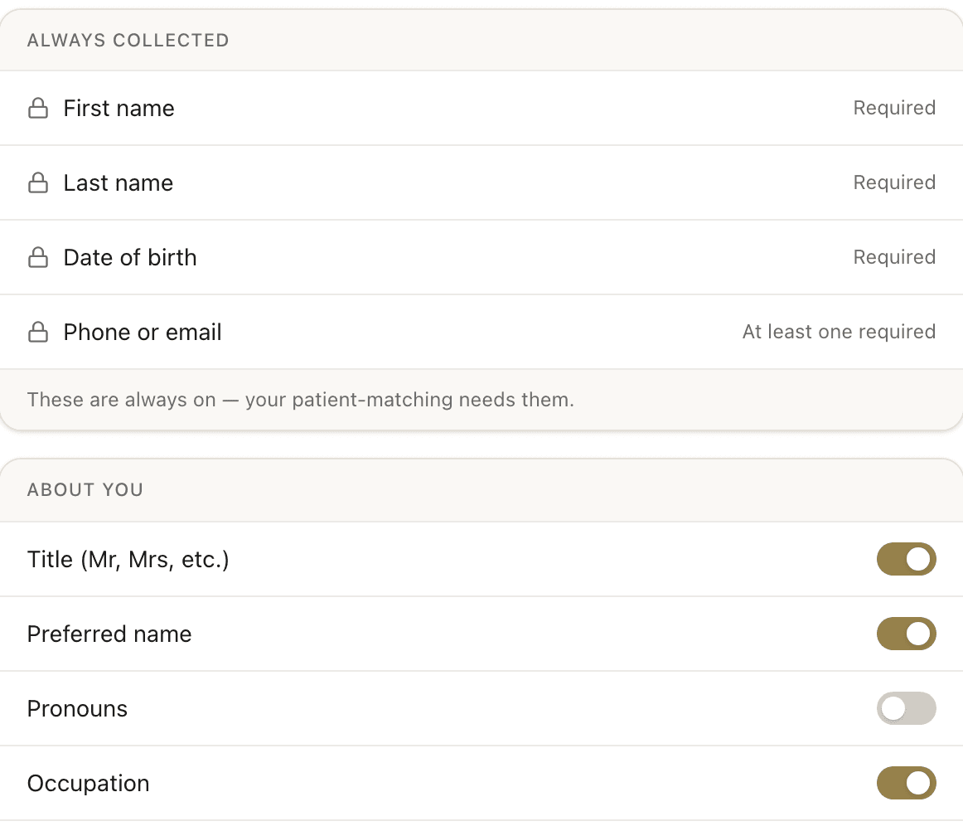Click the lock icon beside Last name
This screenshot has width=963, height=826.
point(38,182)
